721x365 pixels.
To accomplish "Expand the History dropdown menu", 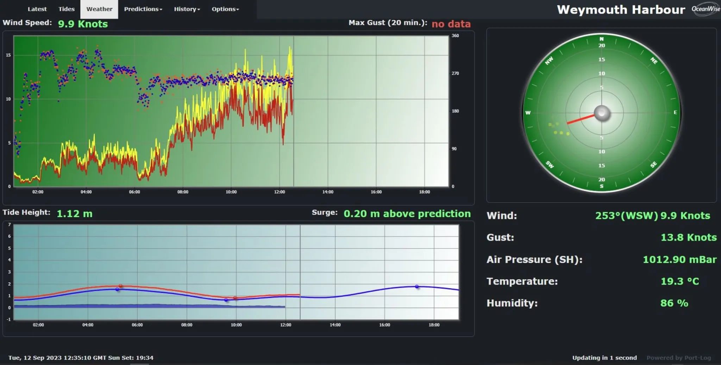I will pos(187,9).
